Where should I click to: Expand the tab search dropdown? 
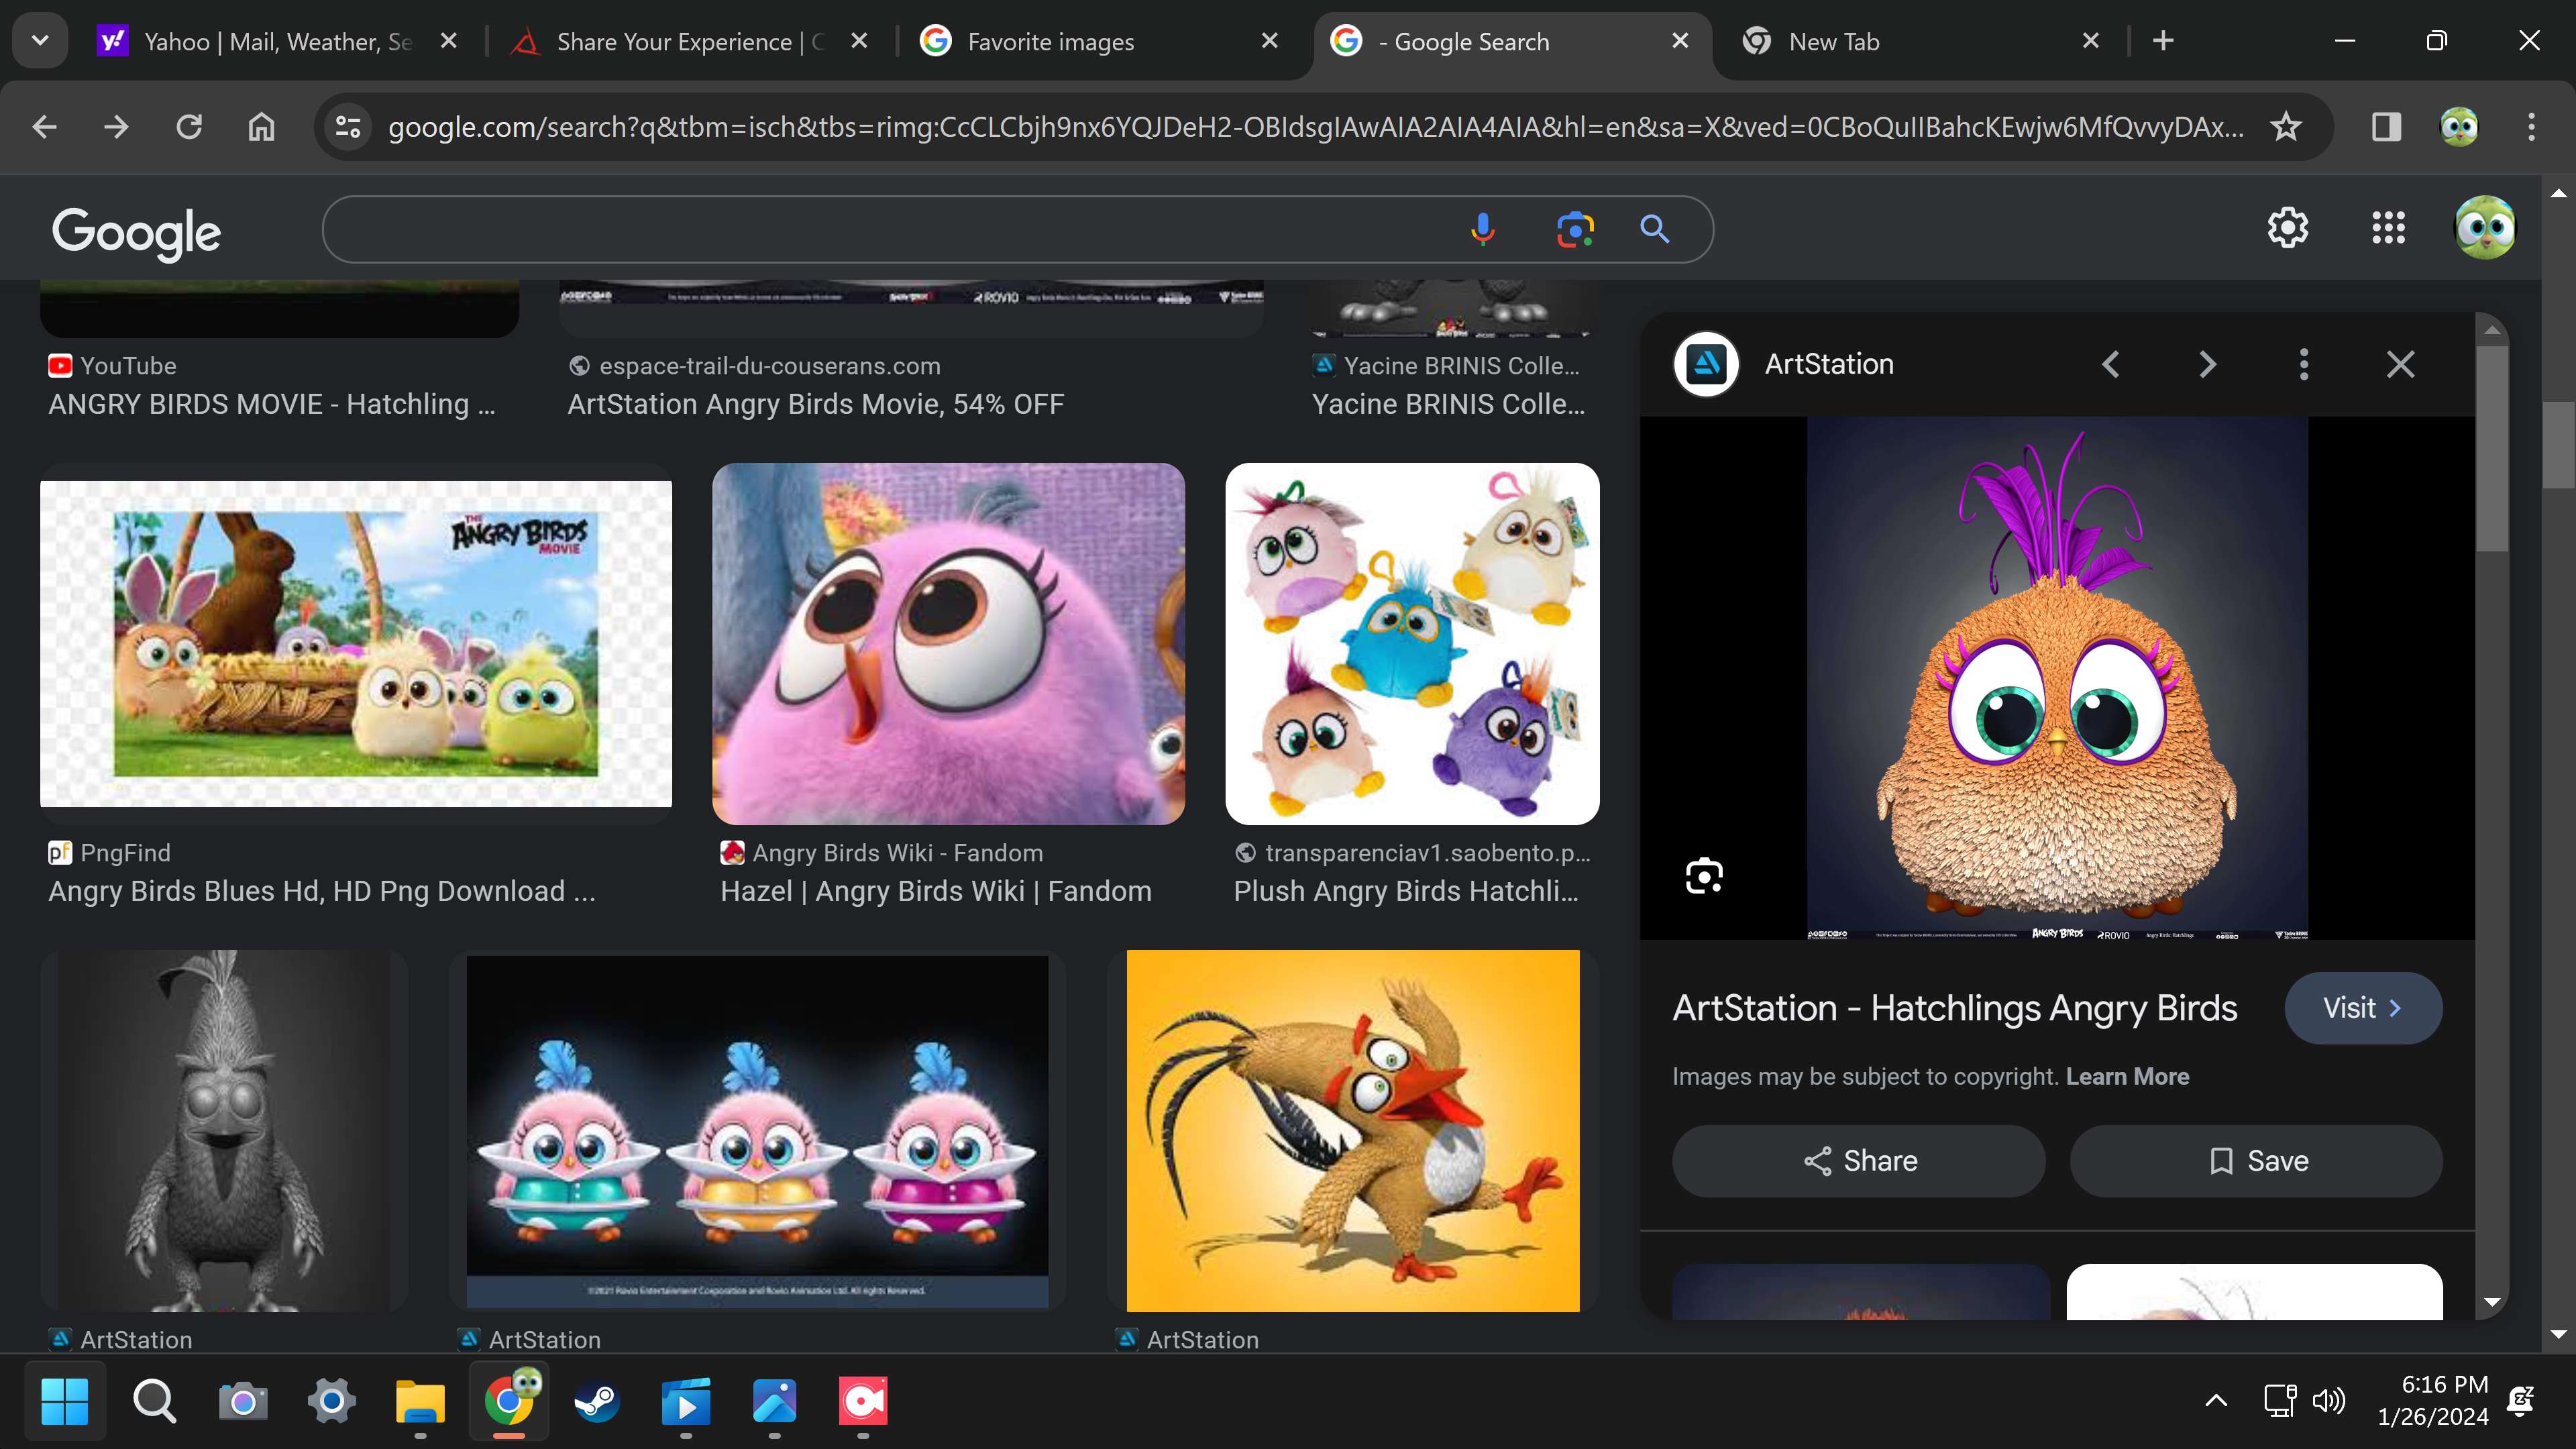point(40,41)
